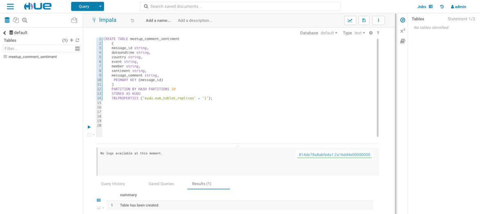Select the results grid view icon
480x214 pixels.
99,200
